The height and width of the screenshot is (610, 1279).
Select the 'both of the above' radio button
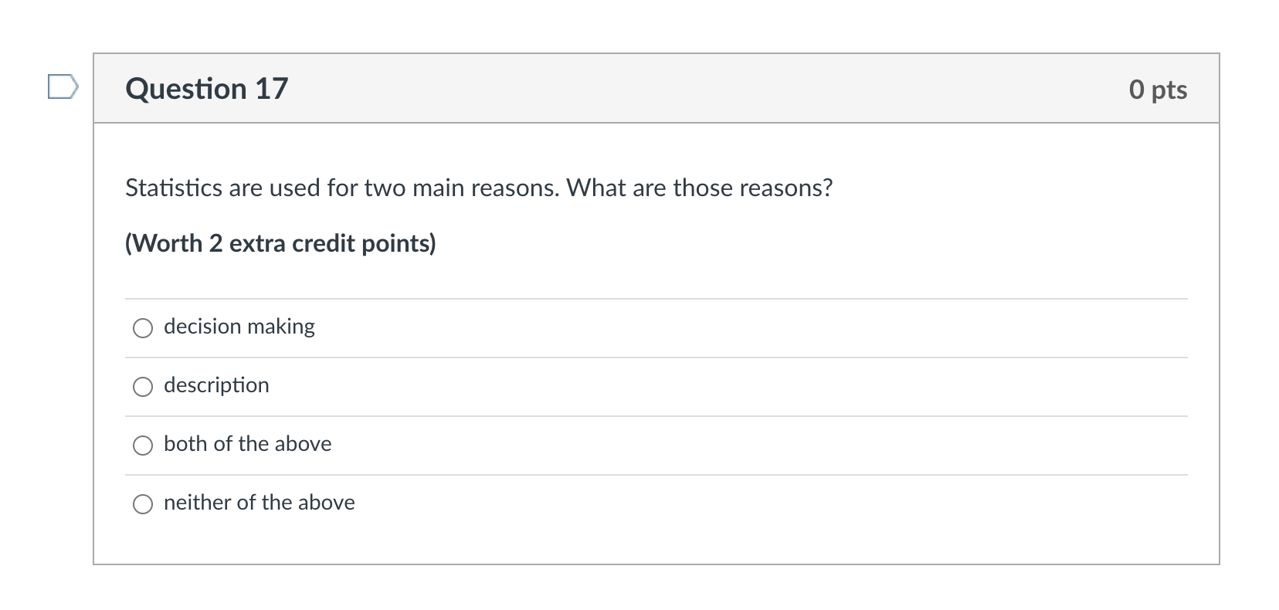point(142,446)
